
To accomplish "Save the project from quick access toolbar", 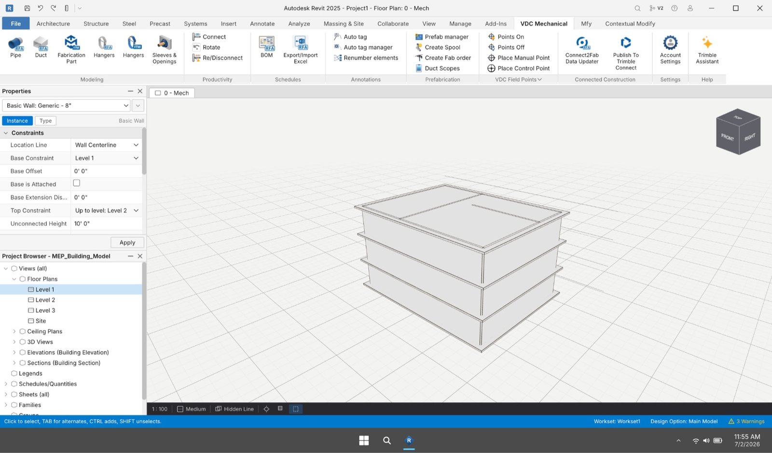I will coord(27,8).
